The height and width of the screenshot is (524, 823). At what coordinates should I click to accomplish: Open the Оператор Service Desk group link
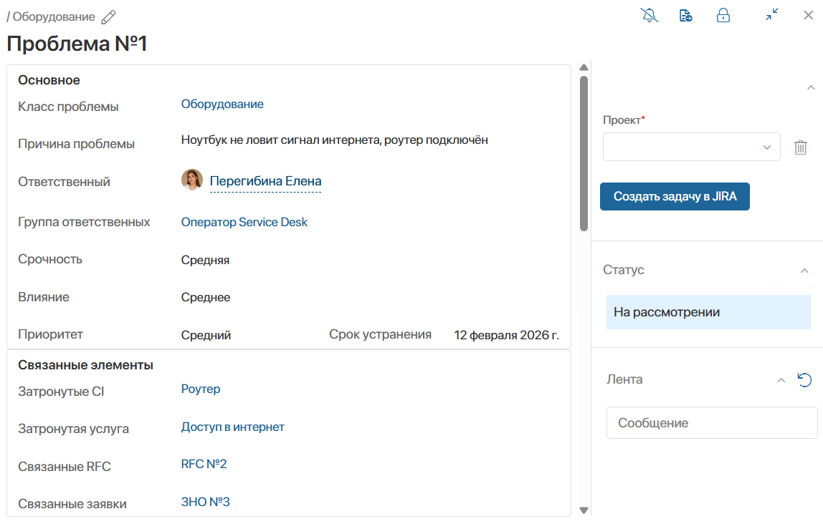point(244,222)
